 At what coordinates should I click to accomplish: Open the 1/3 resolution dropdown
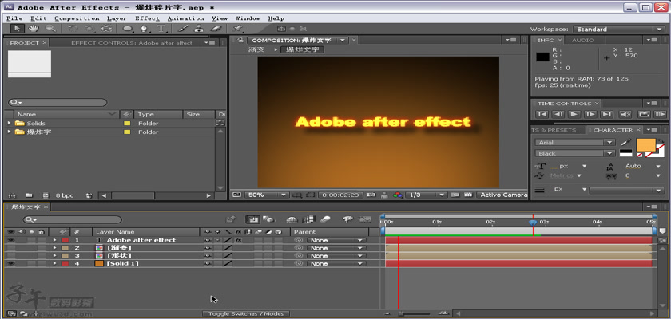(x=427, y=195)
